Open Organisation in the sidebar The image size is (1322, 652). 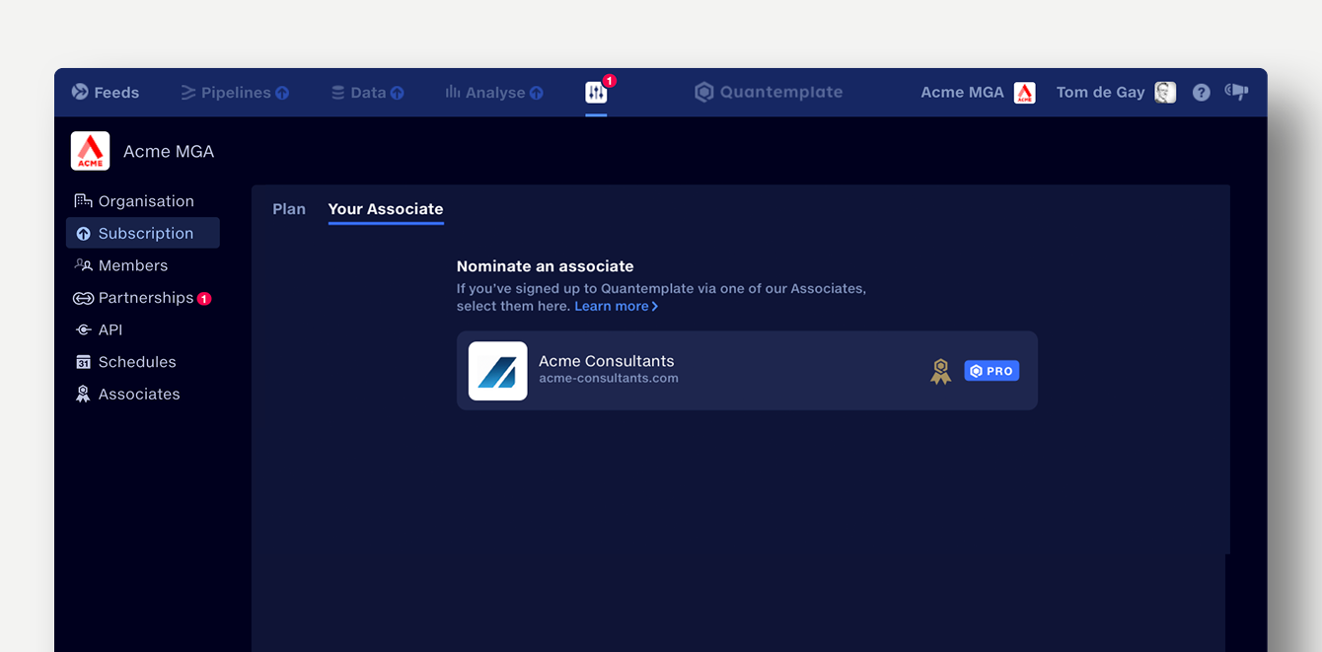145,201
